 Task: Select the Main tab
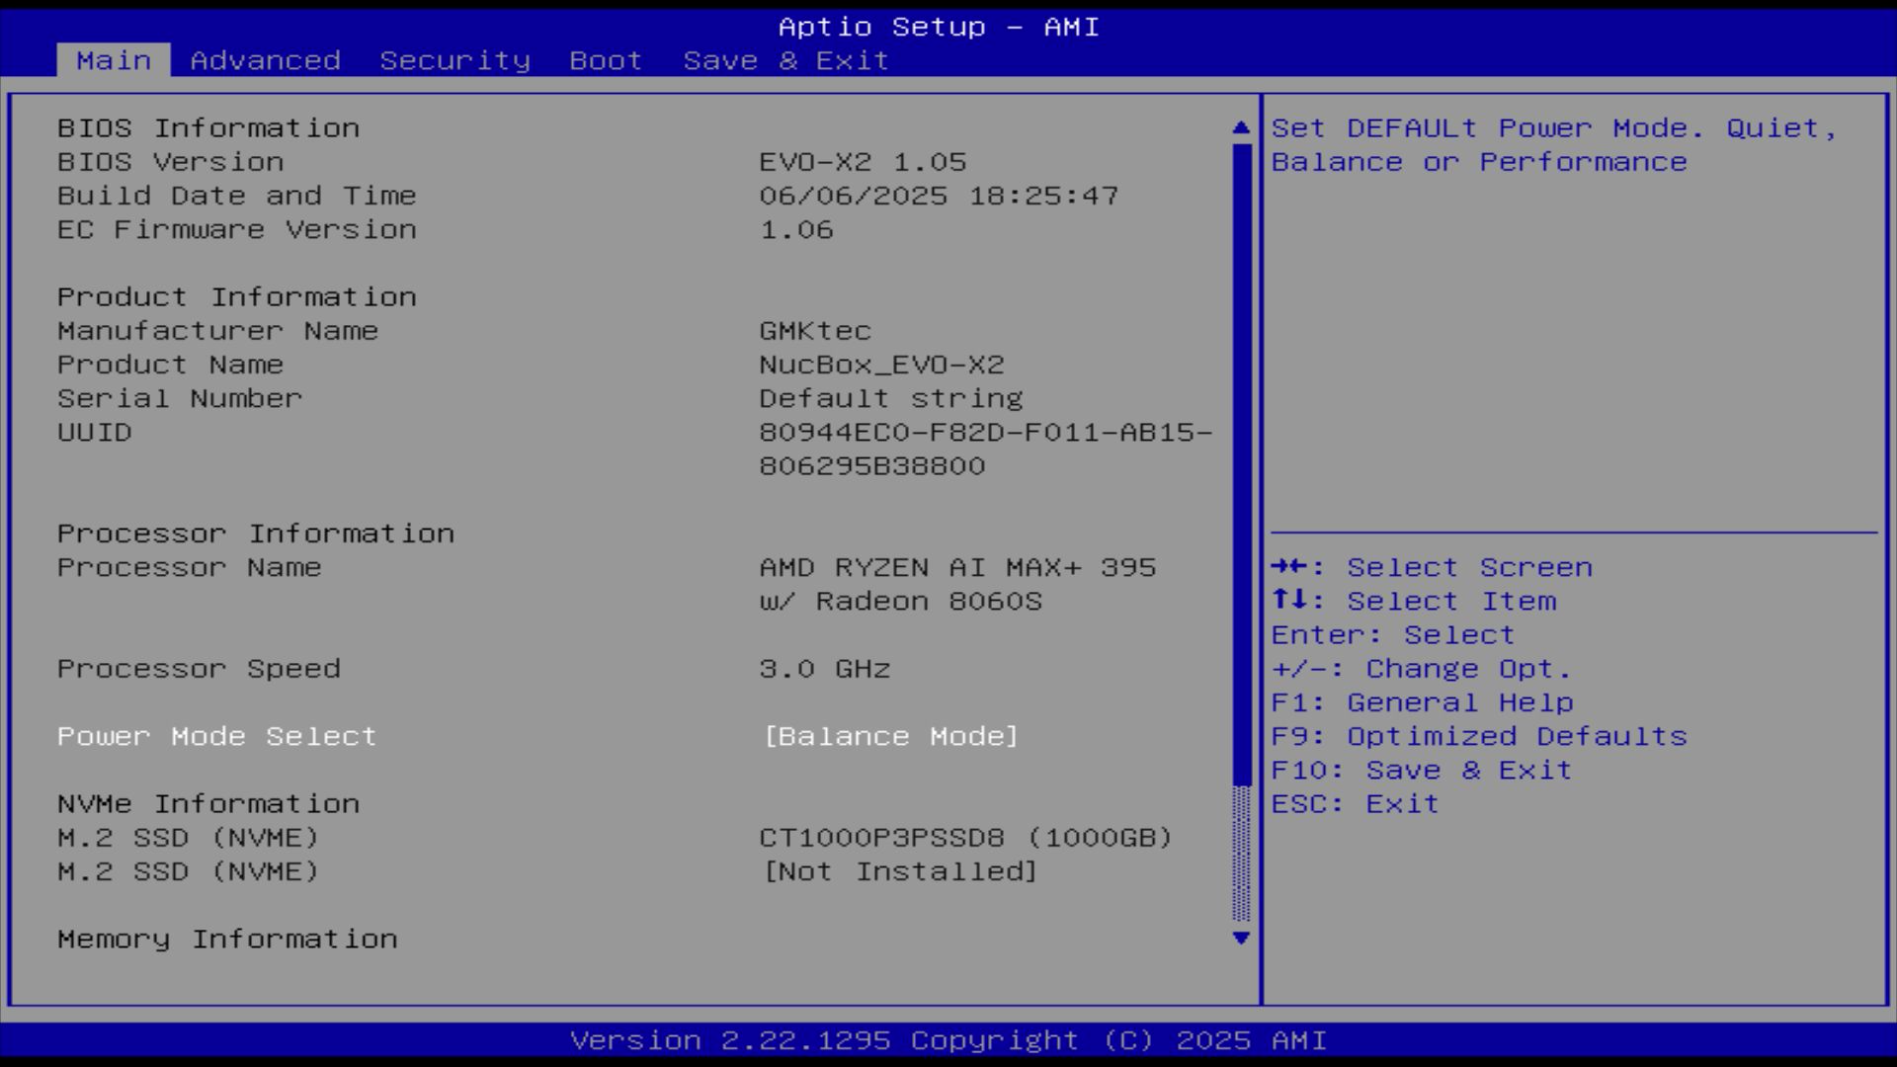[x=114, y=60]
